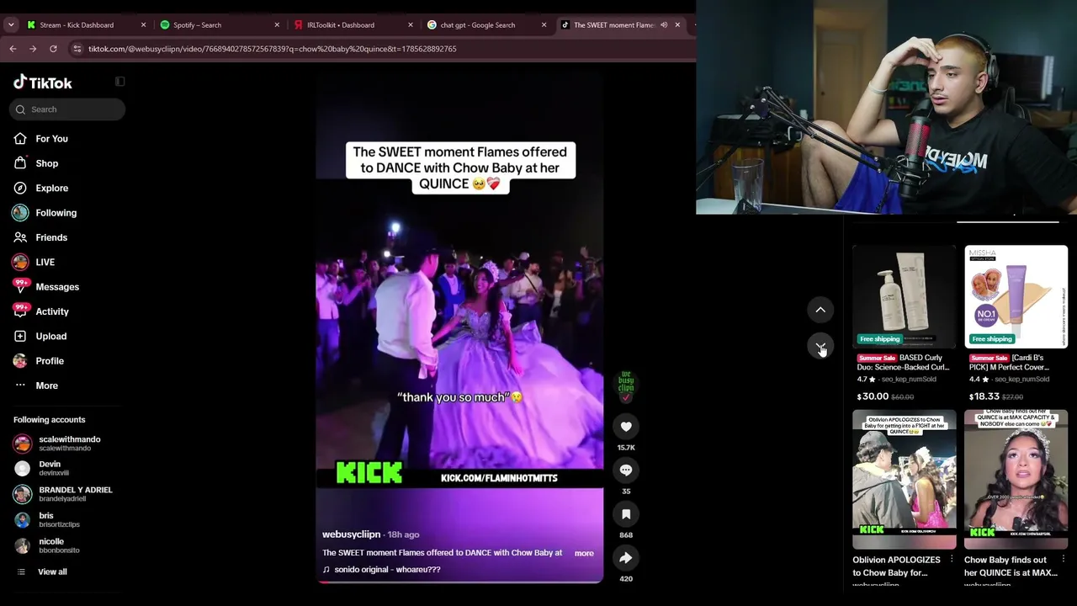1077x606 pixels.
Task: Click the TikTok logo
Action: [43, 82]
